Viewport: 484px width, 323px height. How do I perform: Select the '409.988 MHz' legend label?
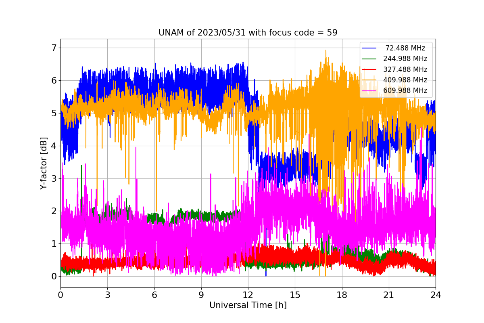click(405, 80)
